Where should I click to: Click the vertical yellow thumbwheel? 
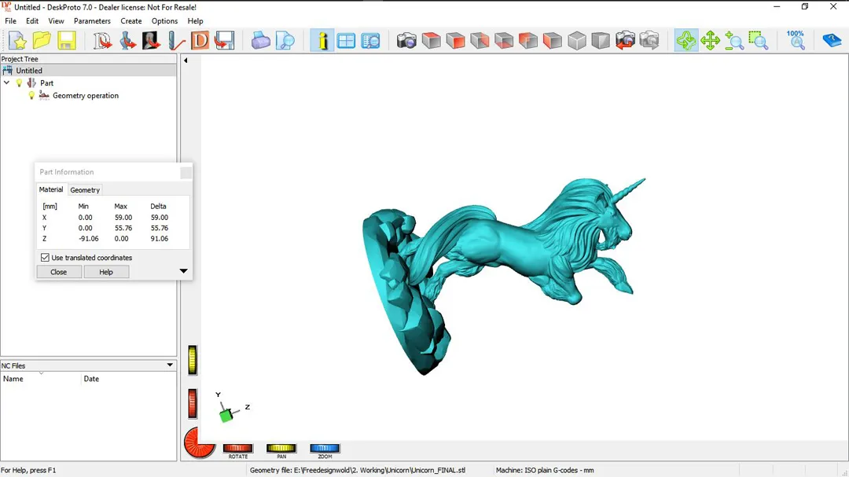point(193,360)
